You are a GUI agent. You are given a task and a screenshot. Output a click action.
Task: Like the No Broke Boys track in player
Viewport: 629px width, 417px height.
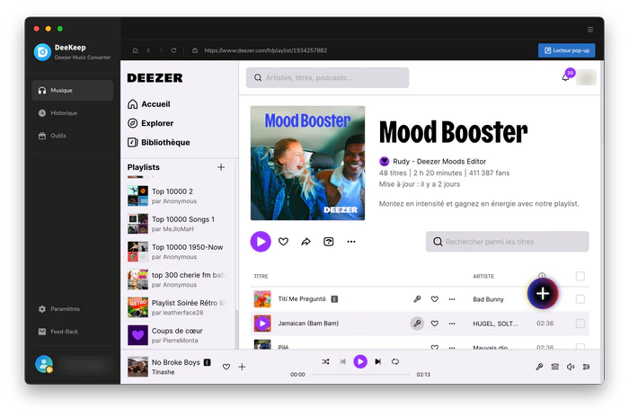pos(226,367)
